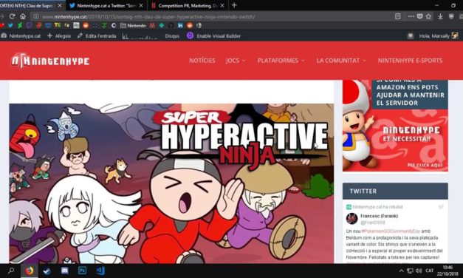The image size is (463, 278).
Task: Click the #PokemonGOCommunityDay hashtag
Action: click(x=391, y=231)
